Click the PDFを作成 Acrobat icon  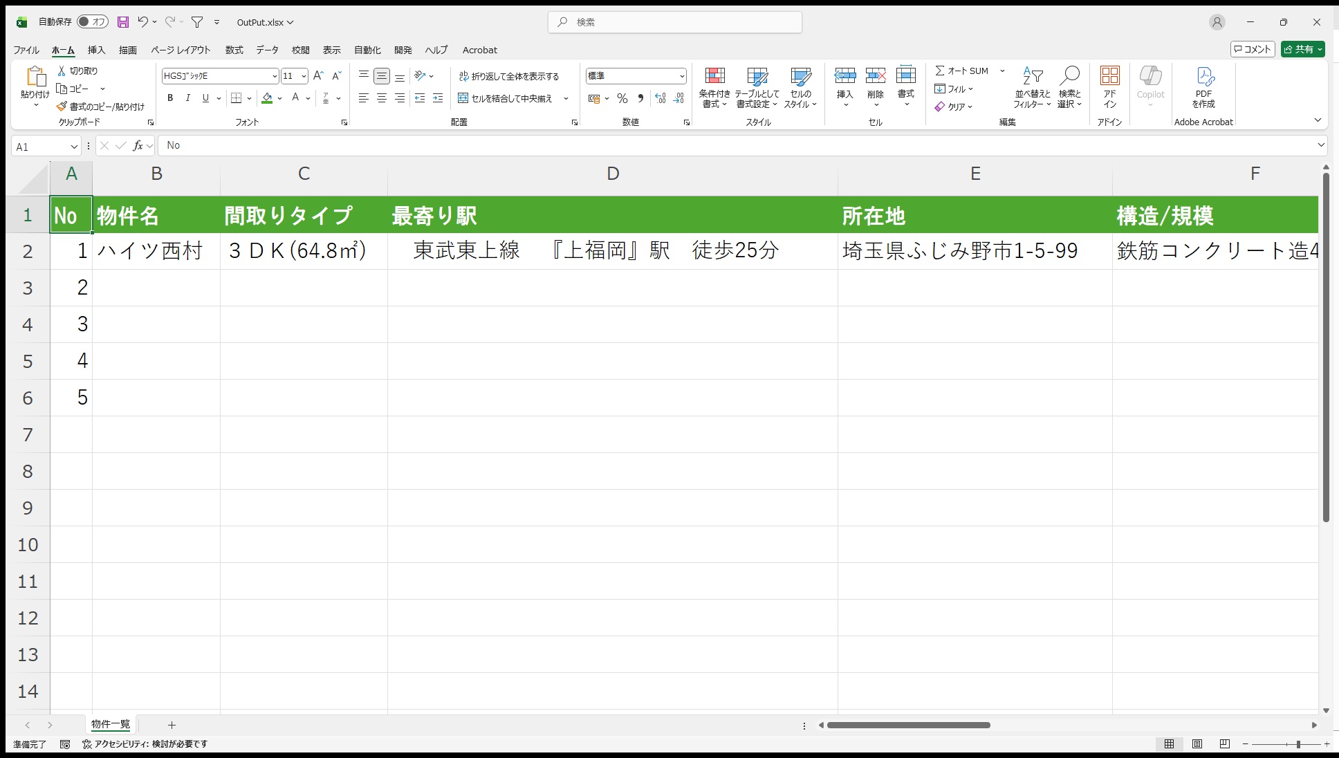coord(1203,88)
